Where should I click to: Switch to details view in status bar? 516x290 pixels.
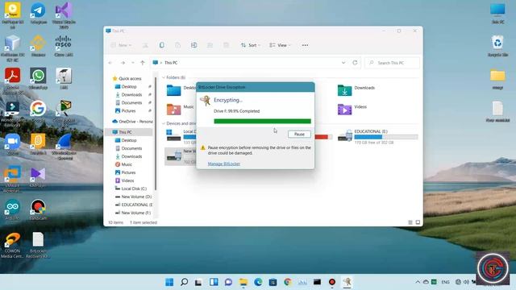pyautogui.click(x=410, y=222)
